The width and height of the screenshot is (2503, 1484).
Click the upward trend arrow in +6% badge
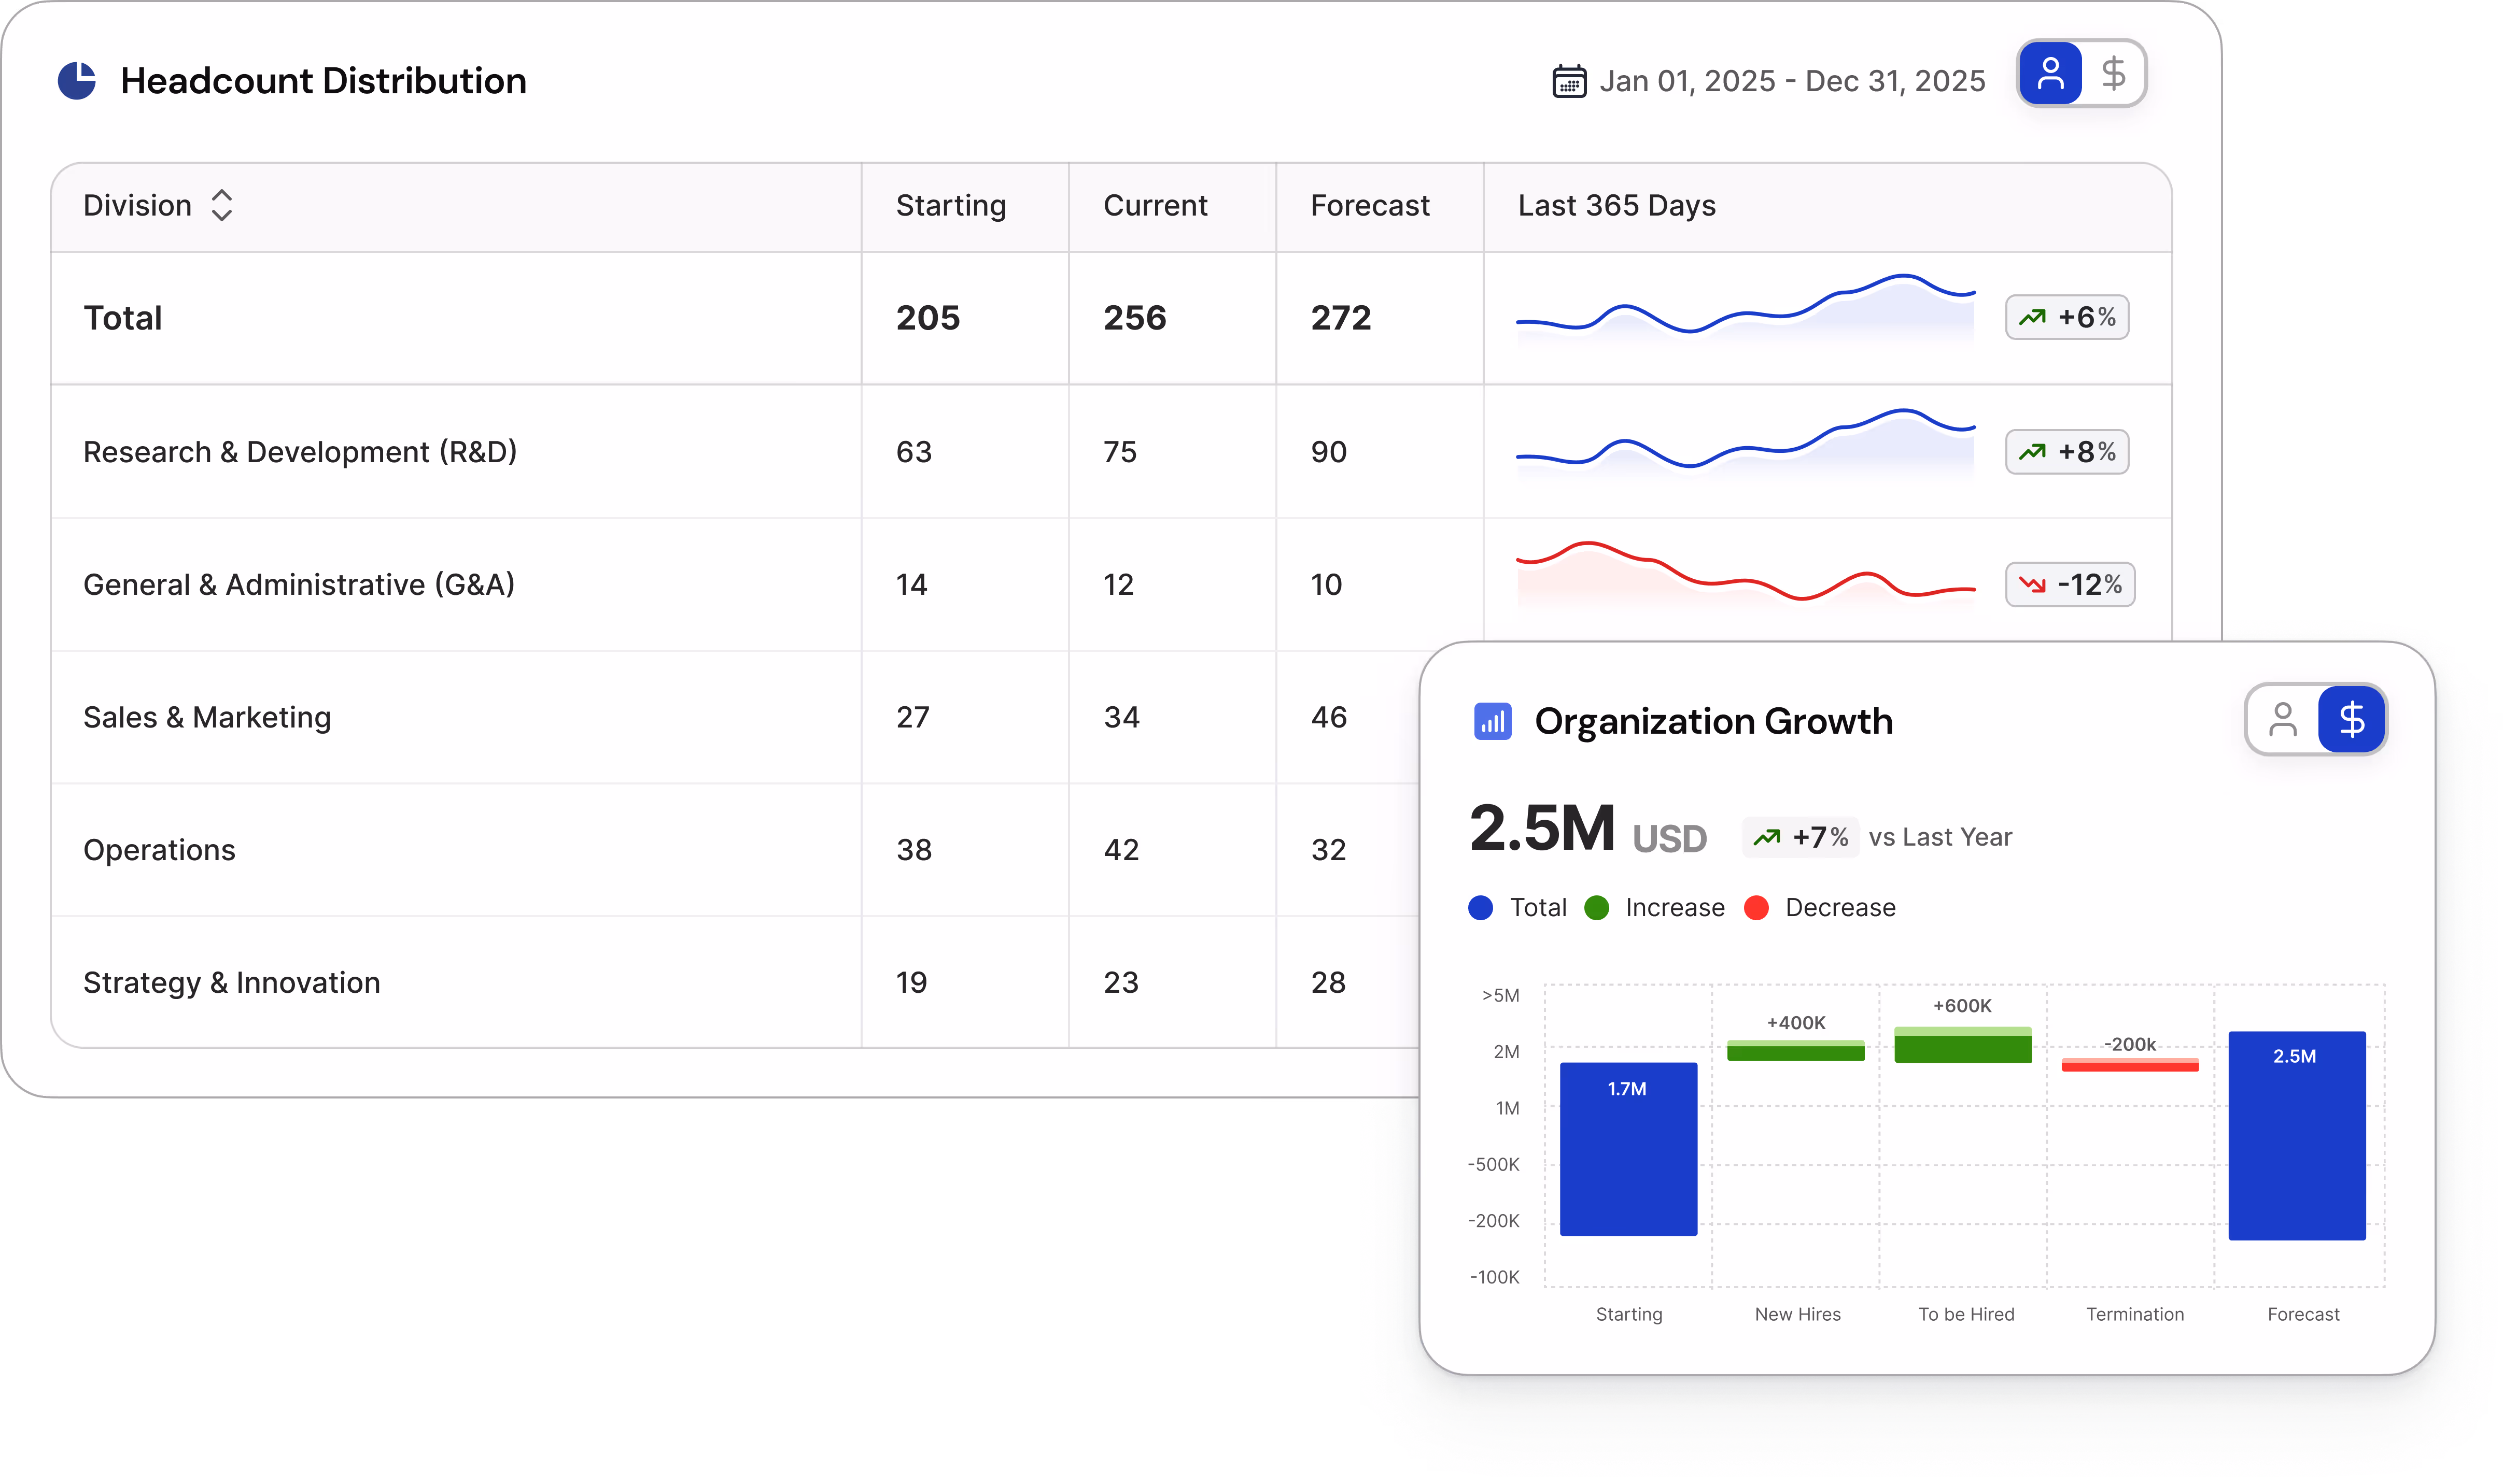(x=2032, y=318)
